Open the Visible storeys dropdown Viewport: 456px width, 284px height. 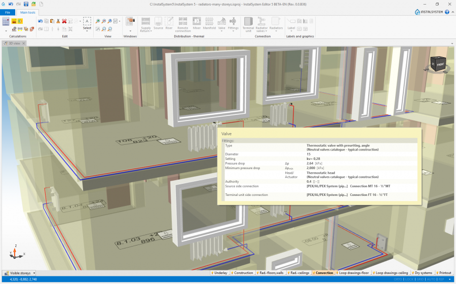(20, 273)
